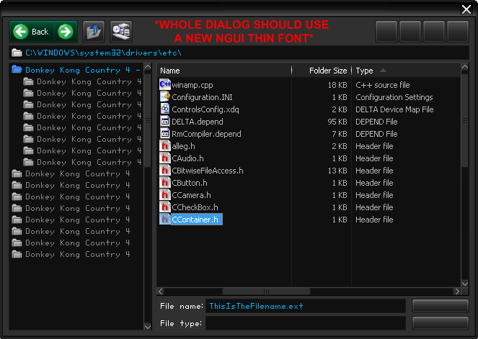Viewport: 478px width, 339px height.
Task: Click the Configuration.INI settings file icon
Action: (x=164, y=96)
